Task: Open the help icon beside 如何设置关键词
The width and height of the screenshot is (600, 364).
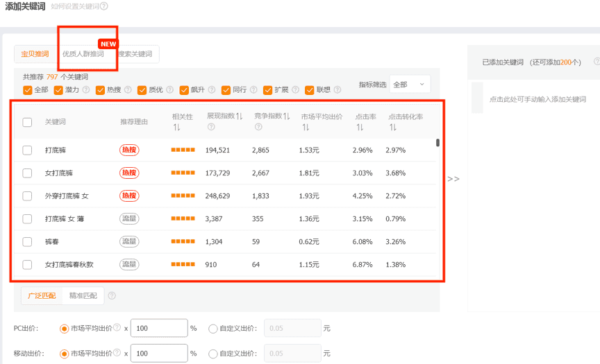Action: [x=104, y=6]
